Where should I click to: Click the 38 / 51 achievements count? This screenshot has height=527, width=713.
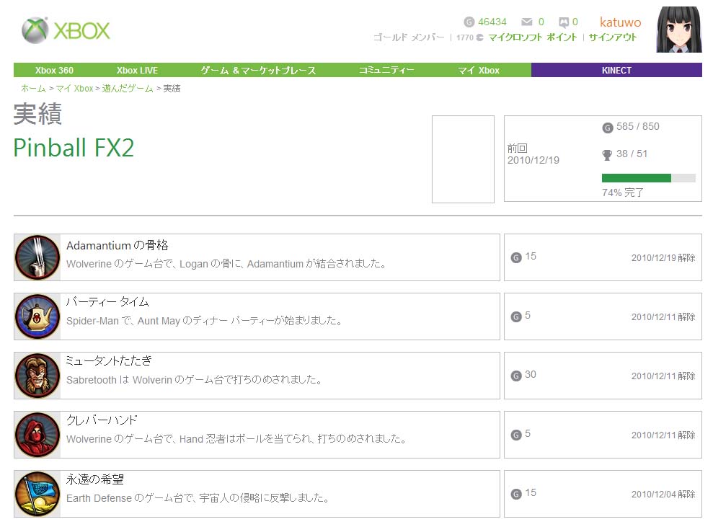632,154
